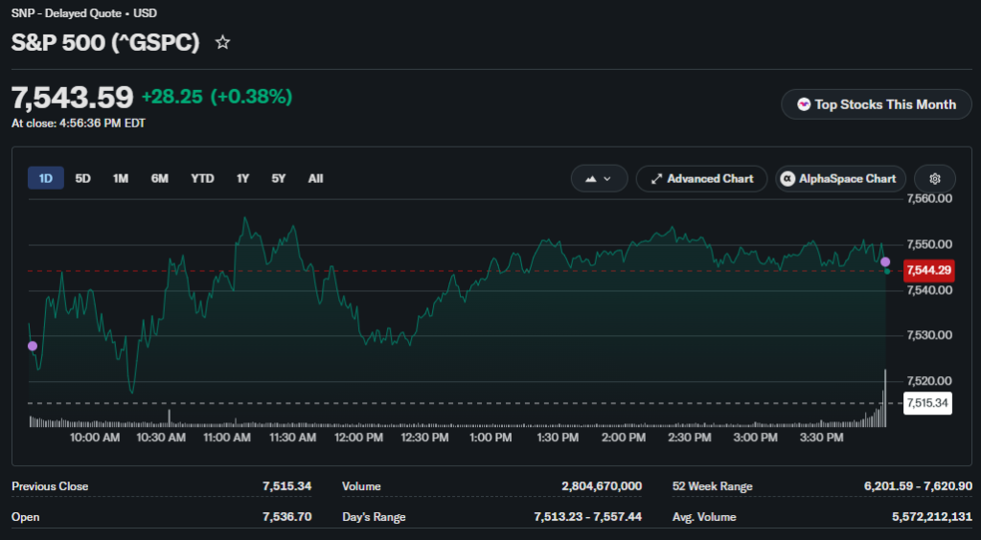981x540 pixels.
Task: Click the red 7,544.29 price label
Action: pyautogui.click(x=929, y=271)
